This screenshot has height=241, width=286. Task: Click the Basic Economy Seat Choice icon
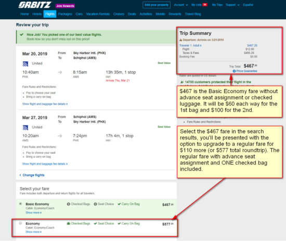coord(95,204)
